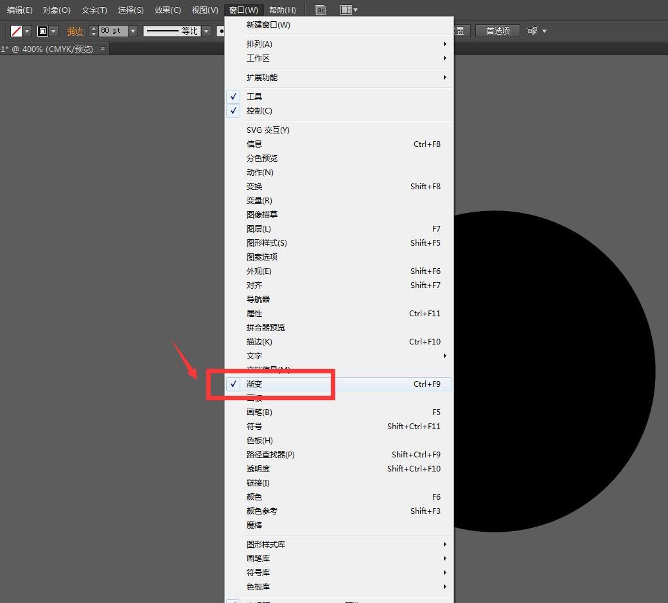Select SVG 交互(Y) menu item
The height and width of the screenshot is (603, 668).
point(338,130)
